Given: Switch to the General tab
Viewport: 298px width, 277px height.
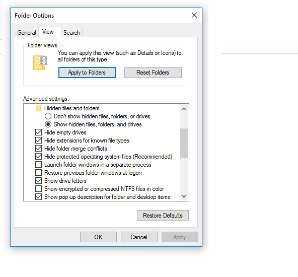Looking at the screenshot, I should pyautogui.click(x=27, y=33).
